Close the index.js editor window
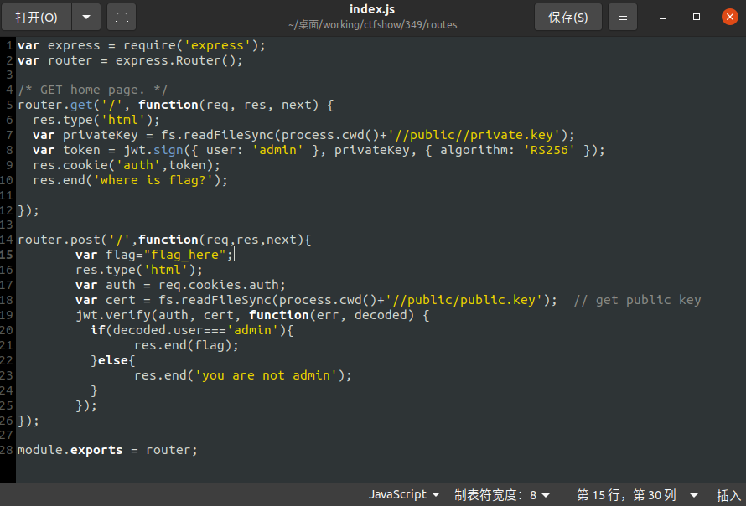 [729, 17]
